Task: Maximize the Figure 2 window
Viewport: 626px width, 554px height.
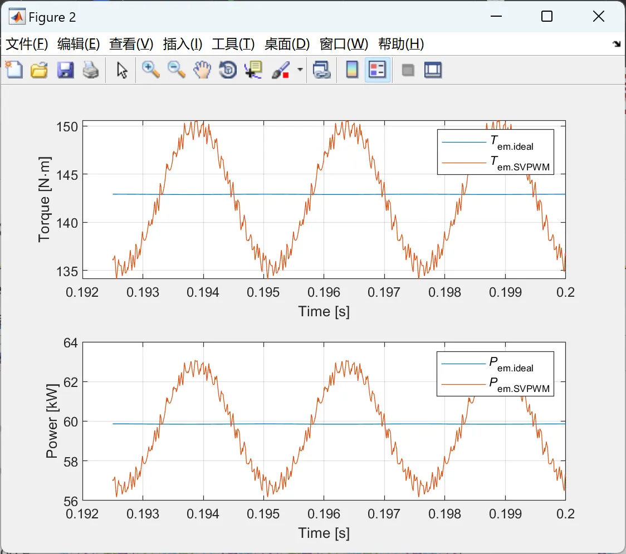Action: coord(547,16)
